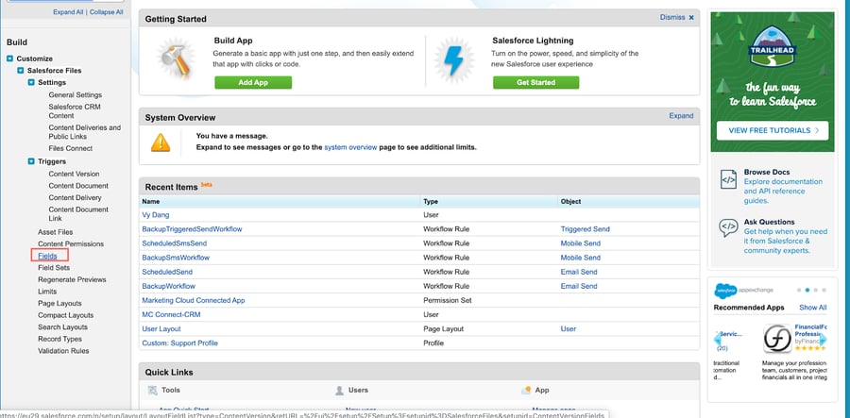
Task: Open Record Types in the sidebar
Action: tap(59, 339)
